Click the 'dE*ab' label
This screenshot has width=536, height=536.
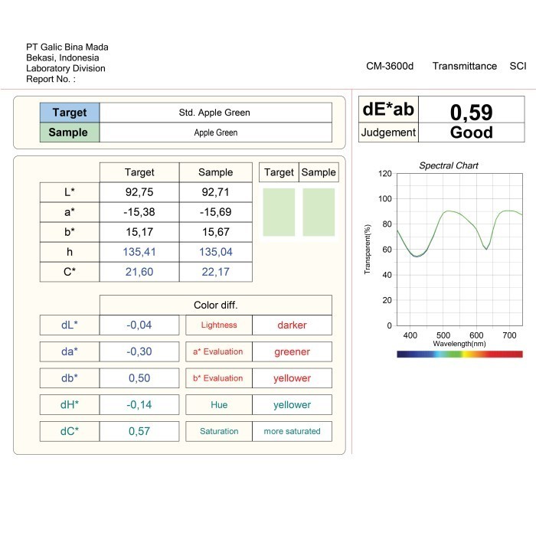(388, 109)
